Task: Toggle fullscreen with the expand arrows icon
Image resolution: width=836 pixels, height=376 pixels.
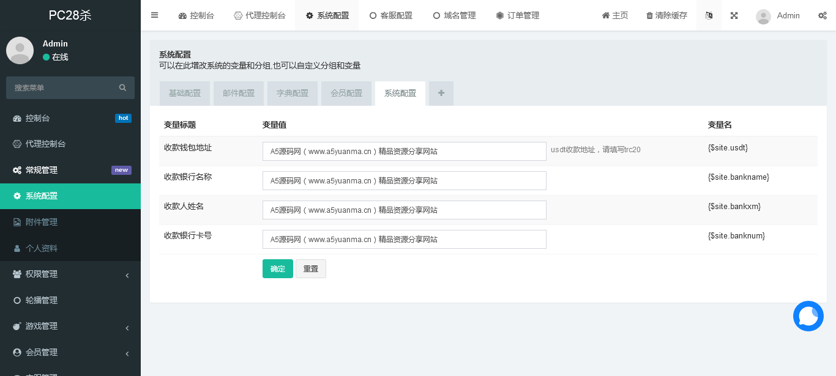Action: click(x=734, y=15)
